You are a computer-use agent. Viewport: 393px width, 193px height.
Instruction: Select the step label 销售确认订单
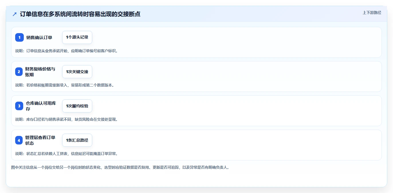pyautogui.click(x=39, y=37)
